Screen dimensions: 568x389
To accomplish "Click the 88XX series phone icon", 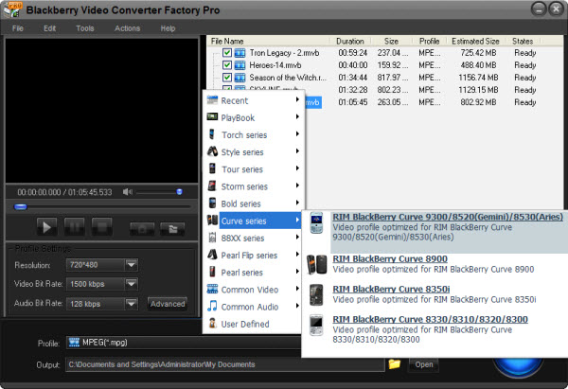I will coord(213,238).
